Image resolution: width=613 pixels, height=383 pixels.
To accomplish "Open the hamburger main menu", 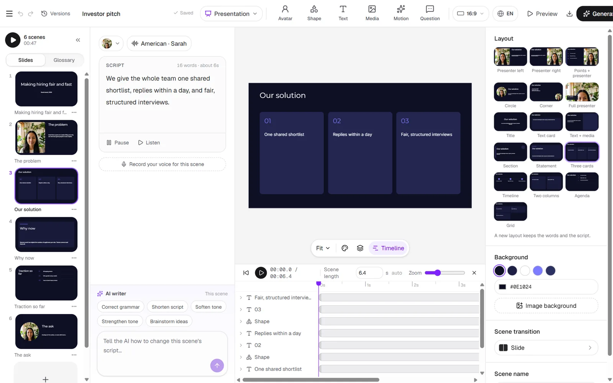I will tap(9, 14).
